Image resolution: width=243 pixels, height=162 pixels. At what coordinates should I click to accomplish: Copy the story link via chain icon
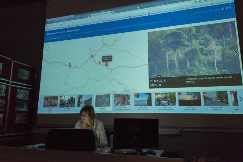tap(230, 8)
